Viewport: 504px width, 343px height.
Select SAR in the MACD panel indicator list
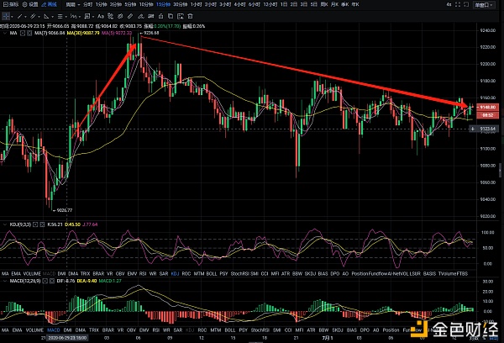point(178,330)
